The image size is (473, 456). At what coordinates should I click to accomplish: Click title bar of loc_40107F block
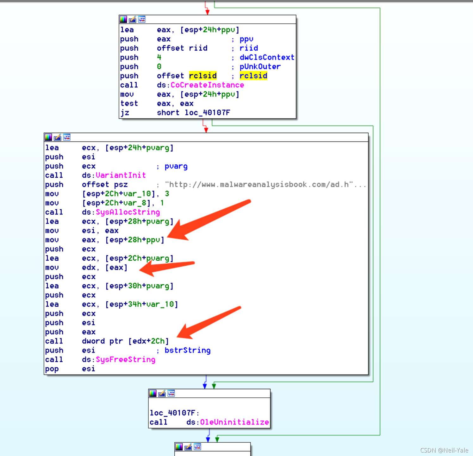(x=209, y=393)
